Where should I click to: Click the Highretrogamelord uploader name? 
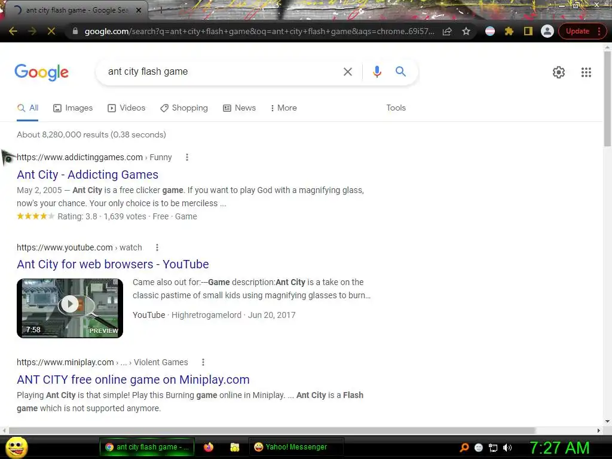click(206, 315)
